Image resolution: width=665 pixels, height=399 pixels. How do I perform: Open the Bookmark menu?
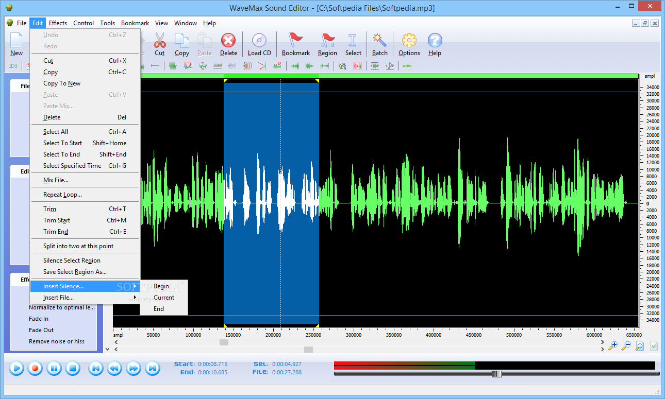(135, 23)
